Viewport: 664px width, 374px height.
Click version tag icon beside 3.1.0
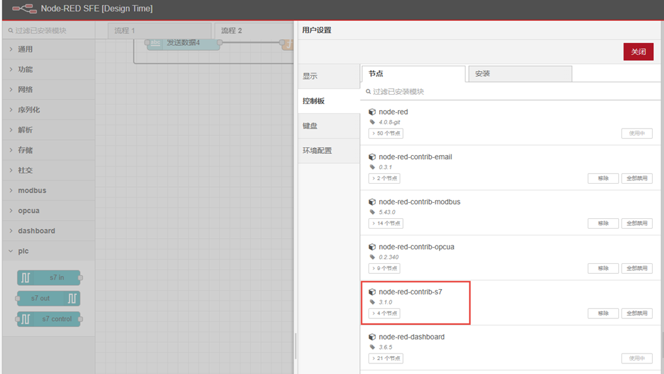pos(373,302)
